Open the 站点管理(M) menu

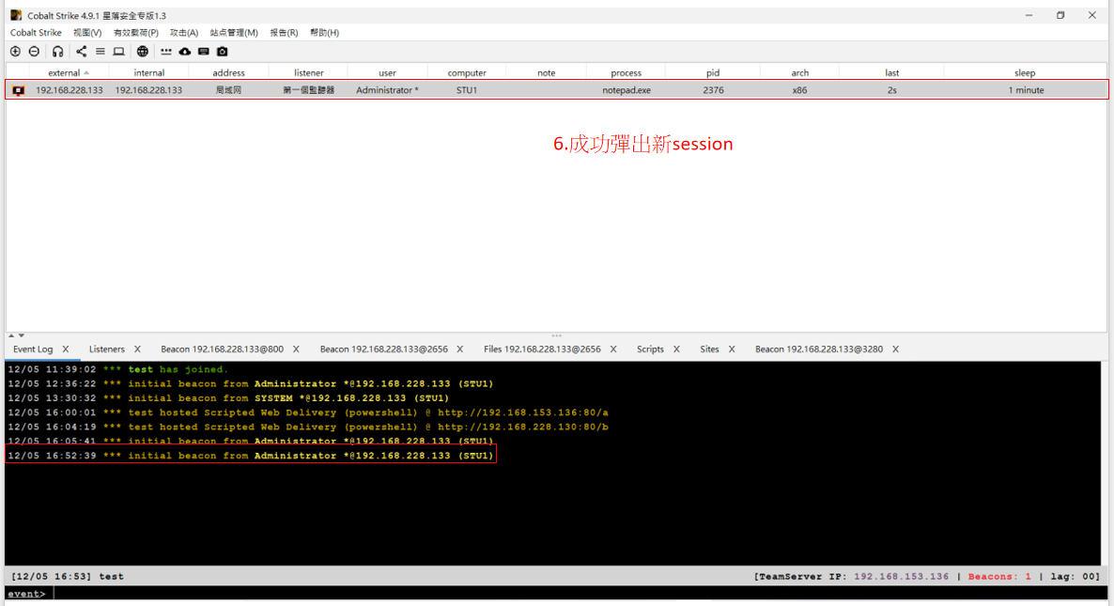tap(234, 33)
